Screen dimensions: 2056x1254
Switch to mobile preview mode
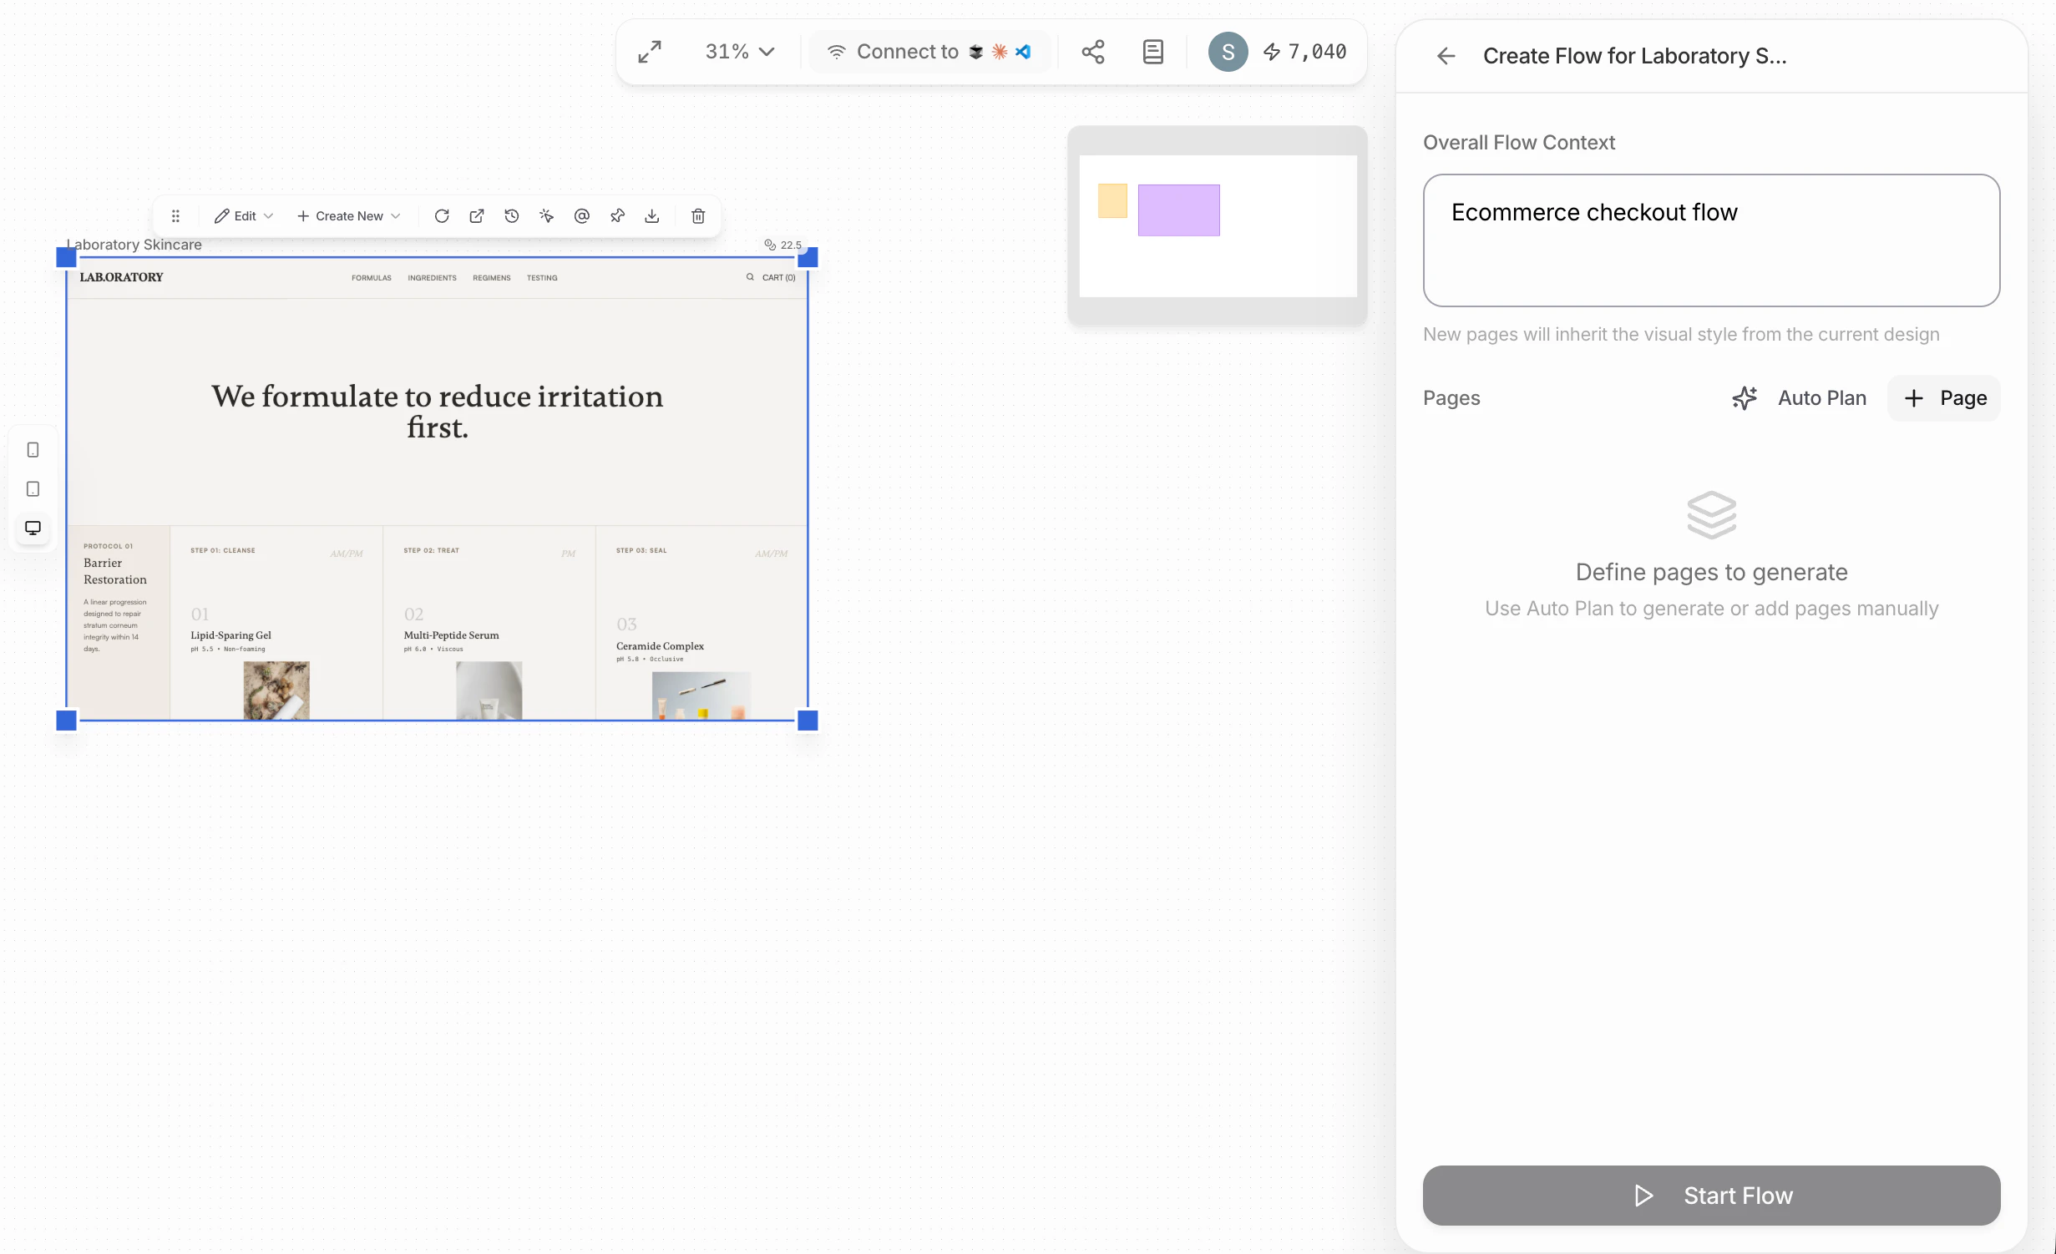[x=33, y=450]
